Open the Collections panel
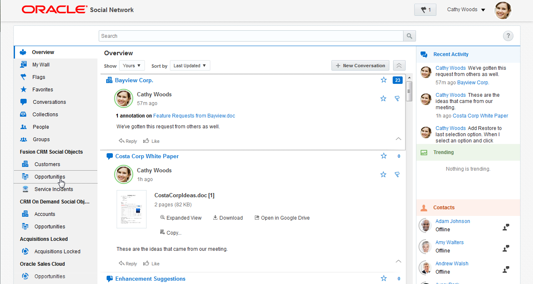This screenshot has height=284, width=533. pos(44,114)
